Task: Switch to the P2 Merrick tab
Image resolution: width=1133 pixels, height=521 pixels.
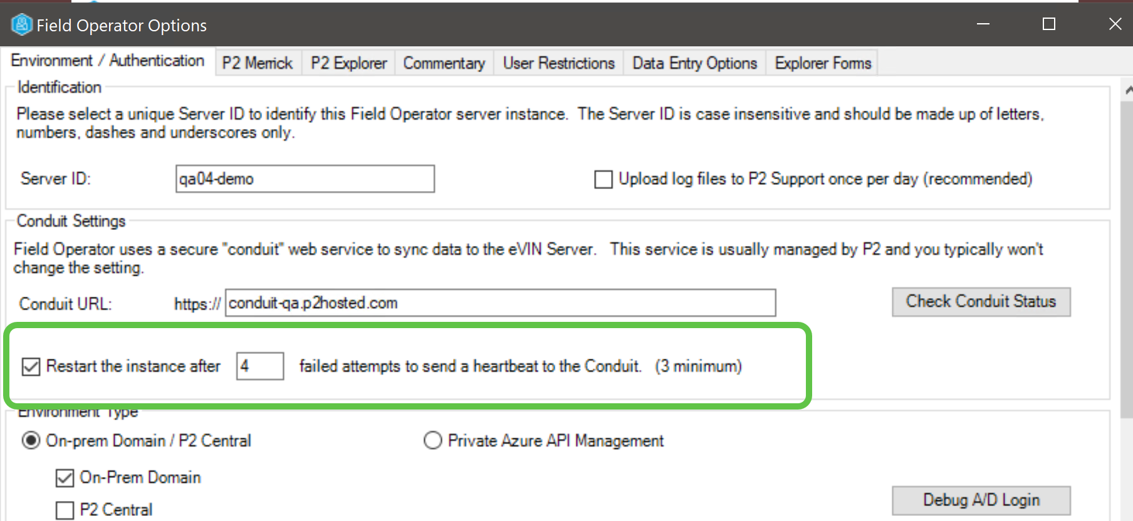Action: coord(258,63)
